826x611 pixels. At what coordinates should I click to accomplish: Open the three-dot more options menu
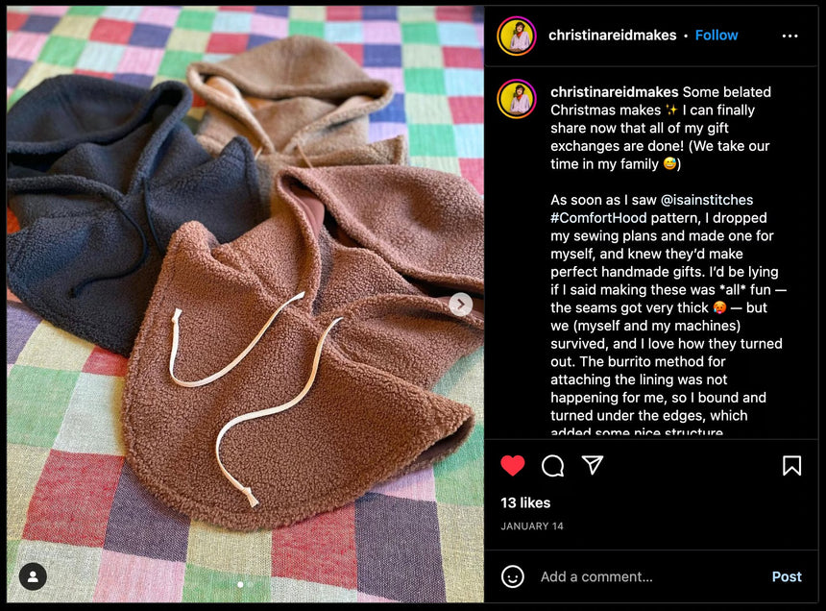click(x=790, y=36)
